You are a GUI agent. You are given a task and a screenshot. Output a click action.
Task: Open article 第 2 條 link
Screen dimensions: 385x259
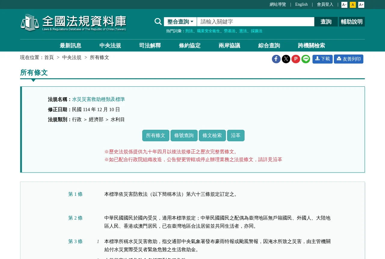(x=75, y=218)
